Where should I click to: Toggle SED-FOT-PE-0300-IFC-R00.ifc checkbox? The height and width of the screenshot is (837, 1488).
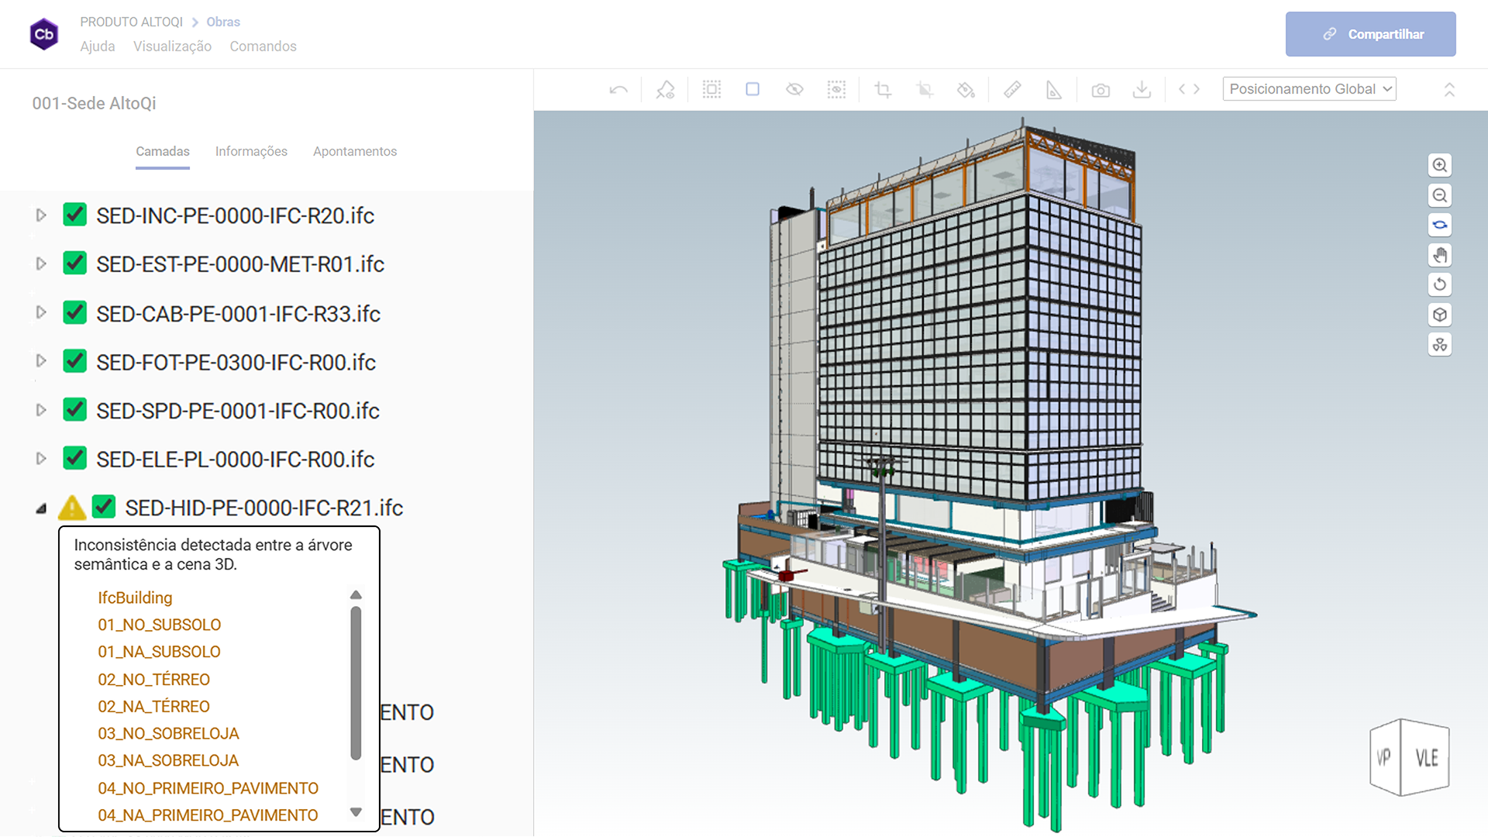pos(75,361)
